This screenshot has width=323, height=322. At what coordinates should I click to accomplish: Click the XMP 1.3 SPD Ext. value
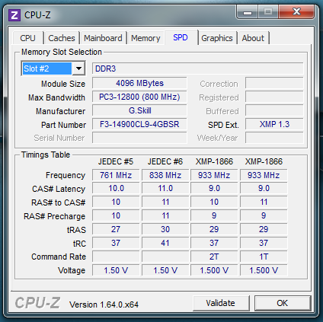coord(274,124)
